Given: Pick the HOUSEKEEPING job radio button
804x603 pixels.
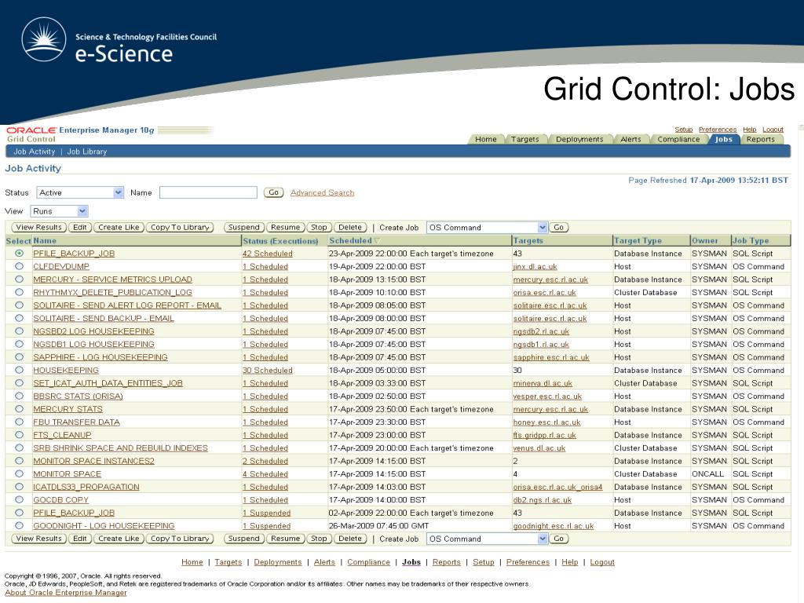Looking at the screenshot, I should (x=19, y=370).
